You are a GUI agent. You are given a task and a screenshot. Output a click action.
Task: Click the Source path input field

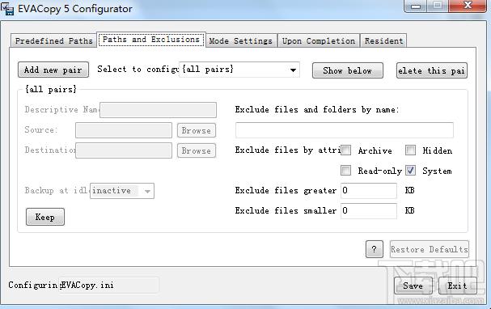pyautogui.click(x=124, y=130)
